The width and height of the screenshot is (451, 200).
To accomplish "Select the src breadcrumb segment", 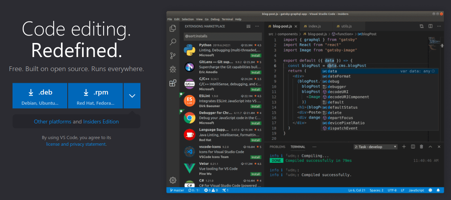I will coord(271,34).
